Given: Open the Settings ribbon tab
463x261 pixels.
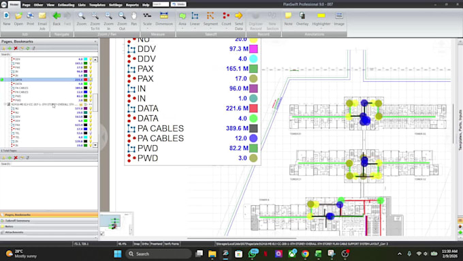Looking at the screenshot, I should 116,5.
